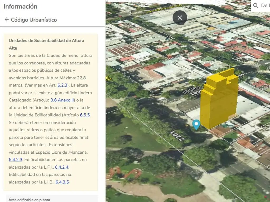Click the 2201 street number label
Viewport: 270px width, 202px height.
[x=177, y=136]
